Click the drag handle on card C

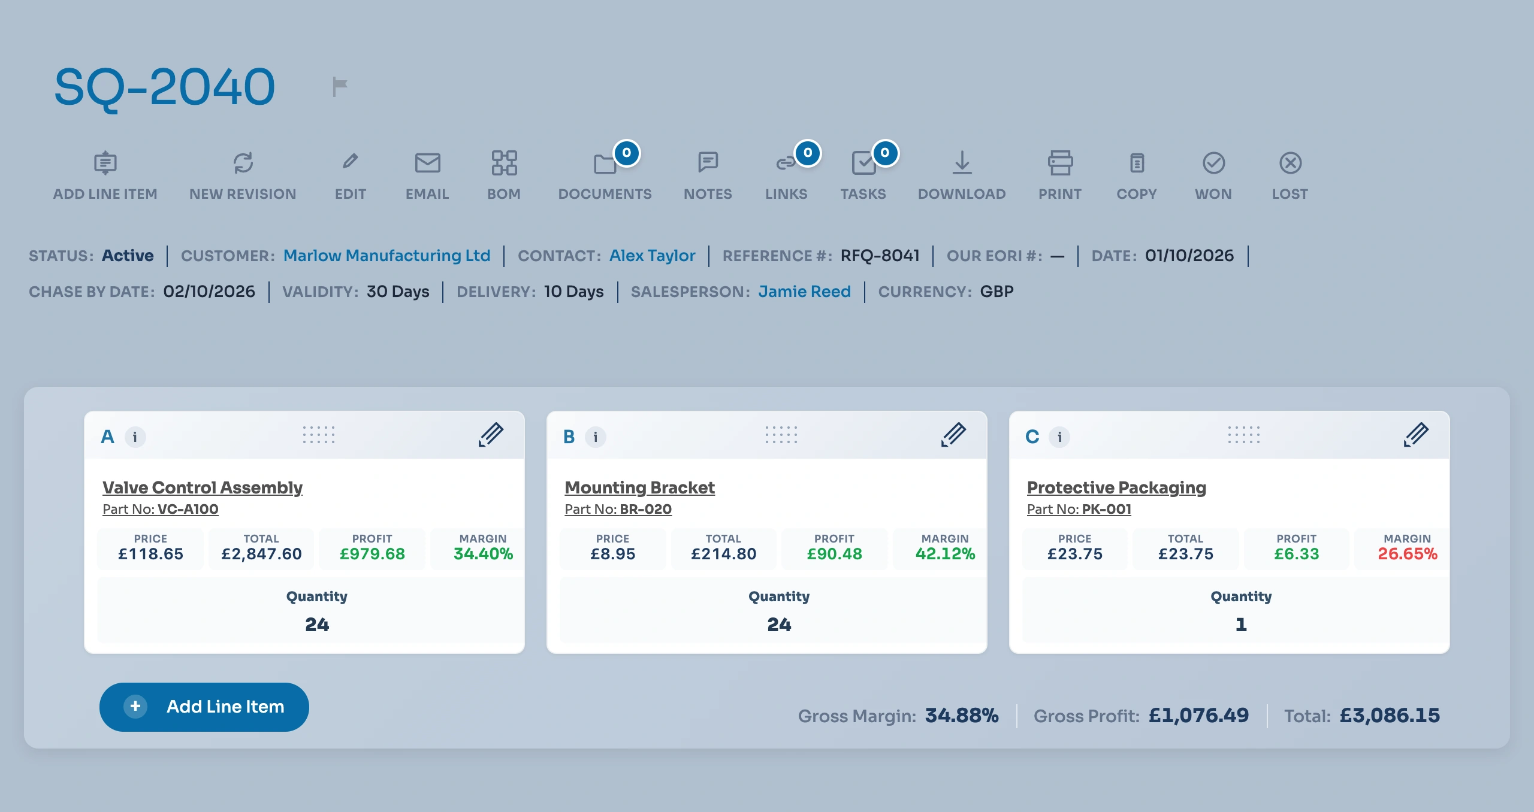[1244, 435]
